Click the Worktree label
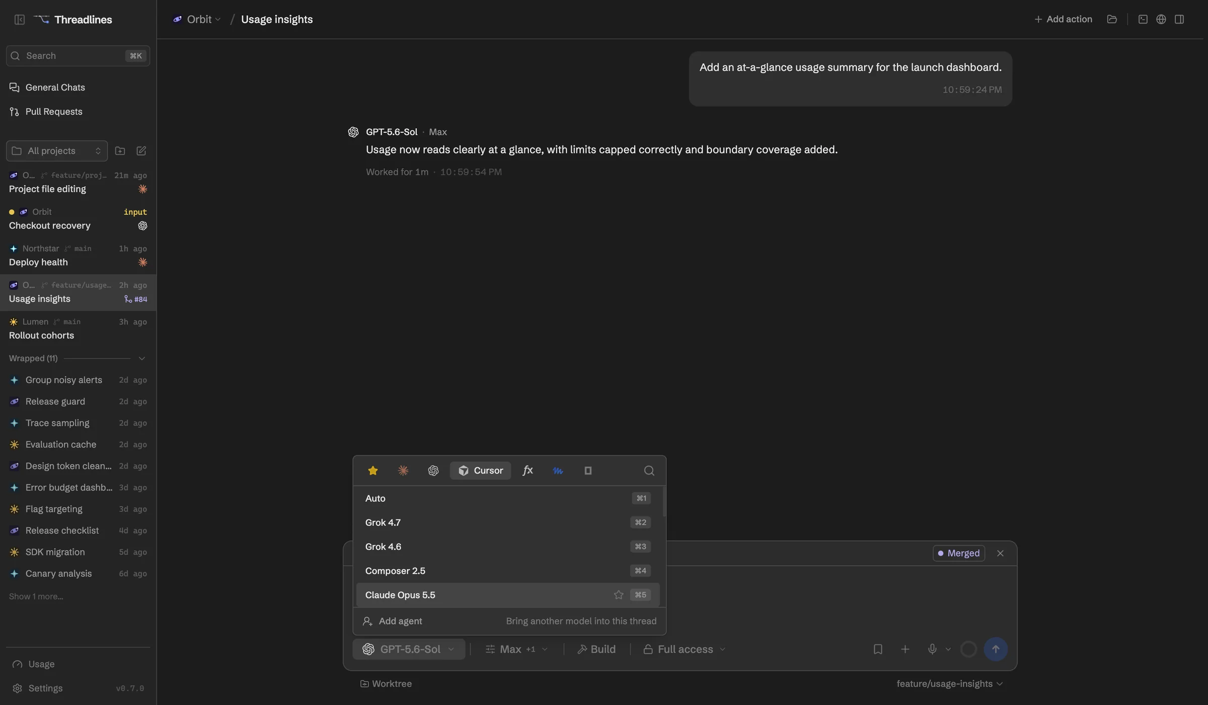 [x=386, y=684]
